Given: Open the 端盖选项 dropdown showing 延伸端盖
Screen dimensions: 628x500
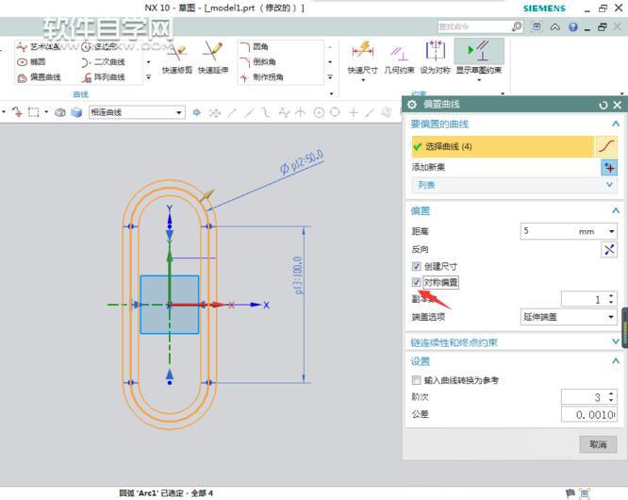Looking at the screenshot, I should [x=569, y=317].
